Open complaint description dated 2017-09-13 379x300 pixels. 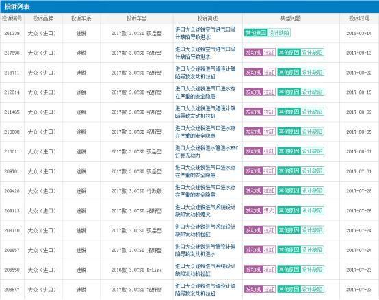click(205, 53)
